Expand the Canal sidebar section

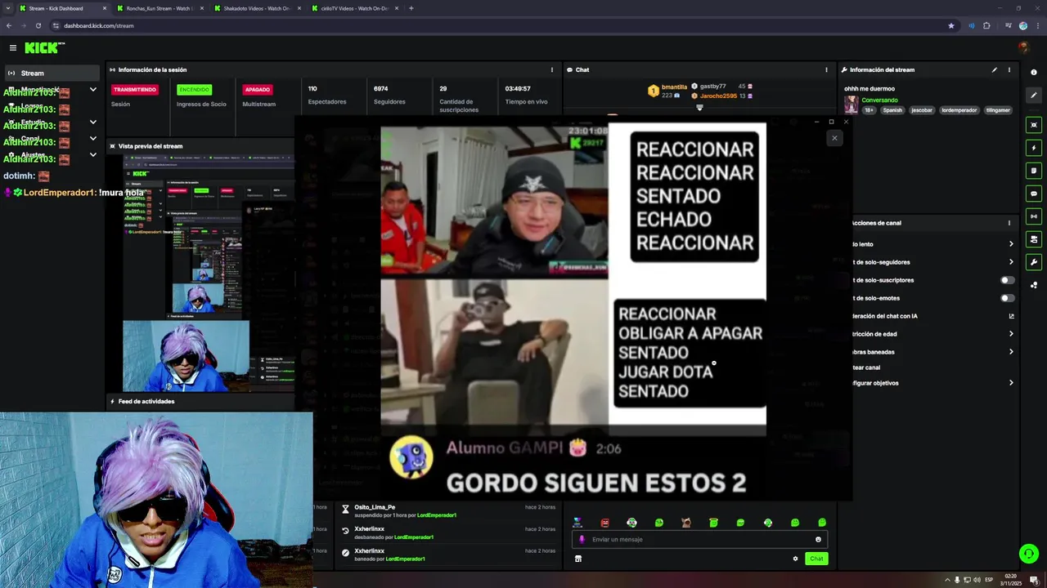tap(92, 139)
